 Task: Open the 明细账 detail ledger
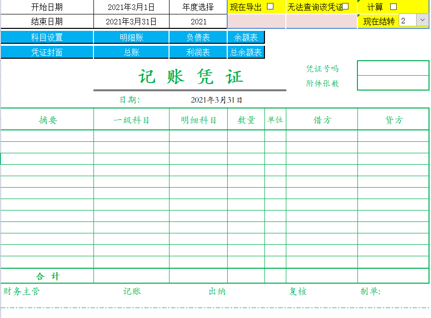coord(132,37)
